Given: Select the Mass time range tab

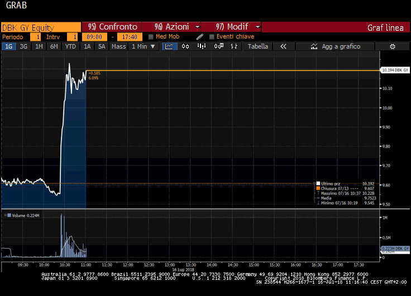Looking at the screenshot, I should point(118,46).
